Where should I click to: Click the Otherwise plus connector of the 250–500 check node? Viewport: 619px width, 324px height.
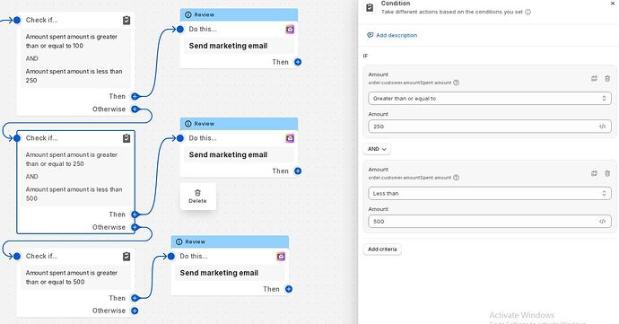click(135, 227)
